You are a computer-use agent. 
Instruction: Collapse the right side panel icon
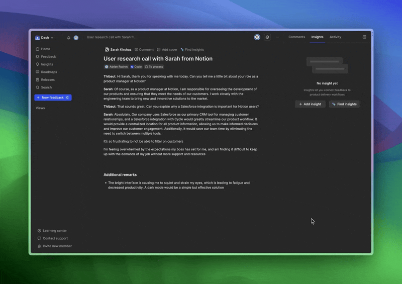point(364,37)
